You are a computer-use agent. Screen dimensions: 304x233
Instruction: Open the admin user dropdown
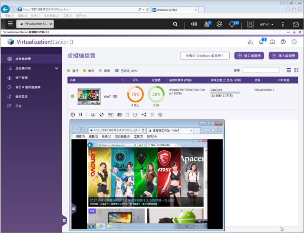tap(266, 24)
